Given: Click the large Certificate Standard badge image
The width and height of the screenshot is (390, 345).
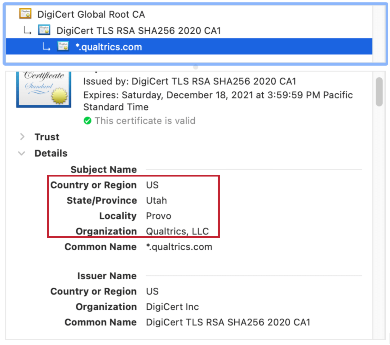Looking at the screenshot, I should [43, 89].
